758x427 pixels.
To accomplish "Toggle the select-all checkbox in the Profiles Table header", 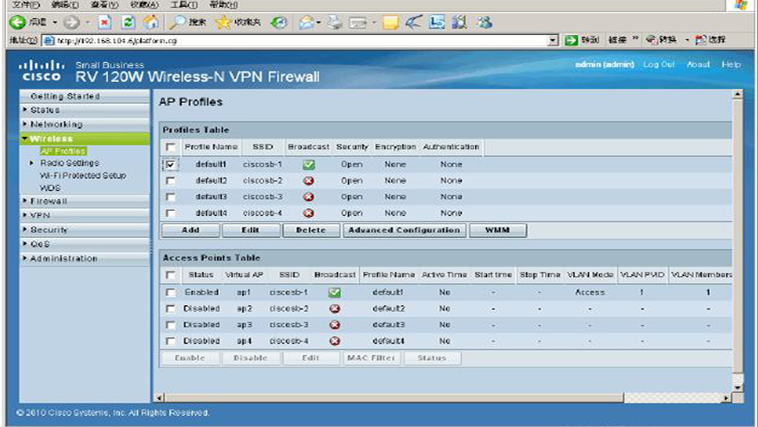I will tap(170, 146).
